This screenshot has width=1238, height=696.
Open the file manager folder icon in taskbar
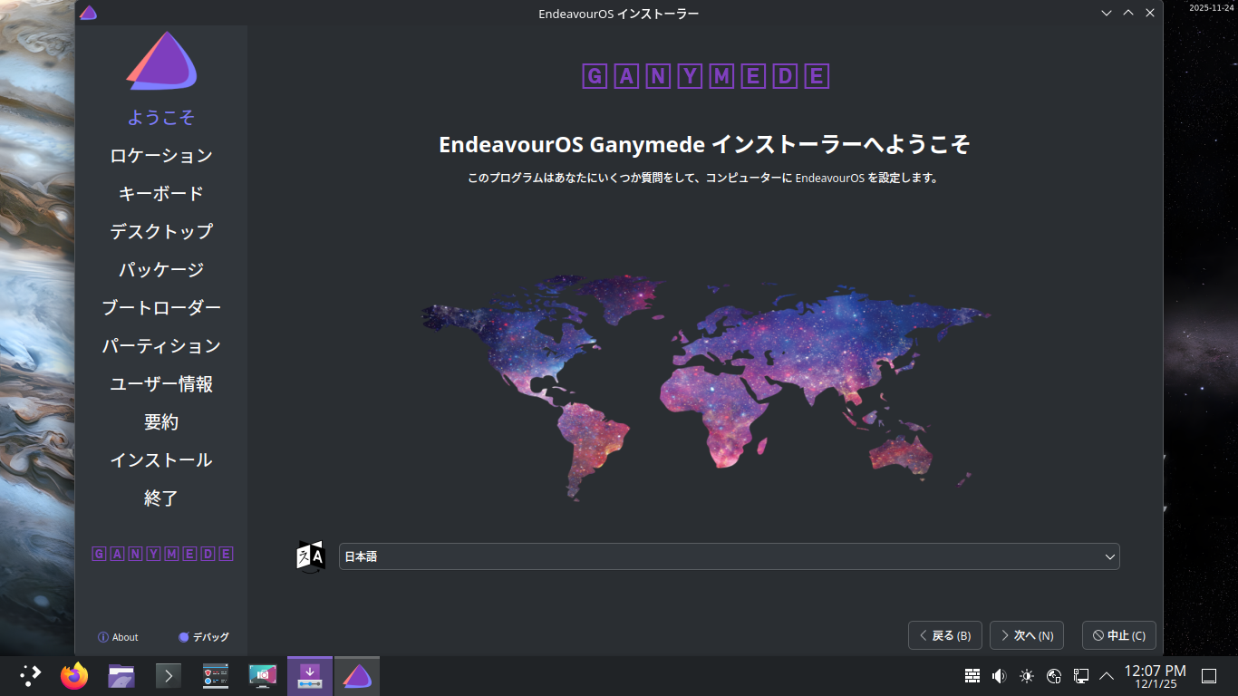121,675
